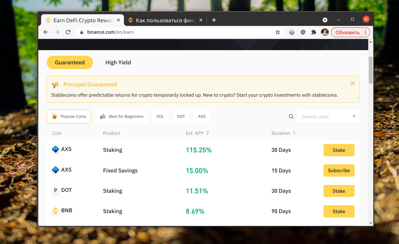Switch to the Как пользоваться browser tab
Image resolution: width=399 pixels, height=244 pixels.
pos(165,20)
